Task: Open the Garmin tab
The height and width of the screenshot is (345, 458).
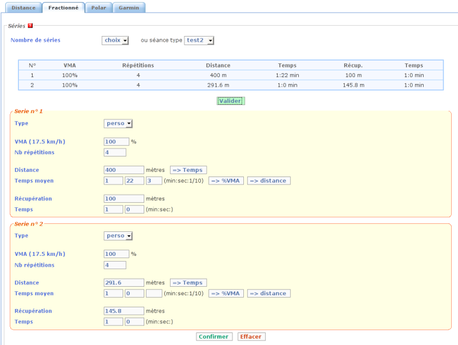Action: (x=129, y=8)
